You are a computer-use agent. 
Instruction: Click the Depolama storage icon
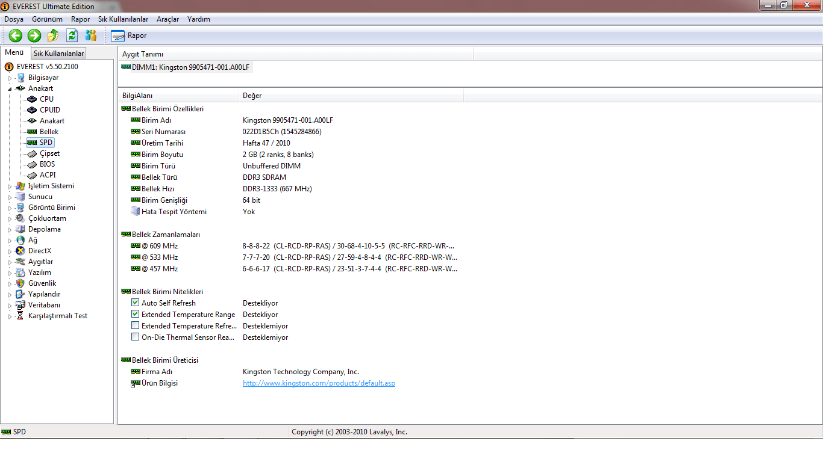[20, 229]
